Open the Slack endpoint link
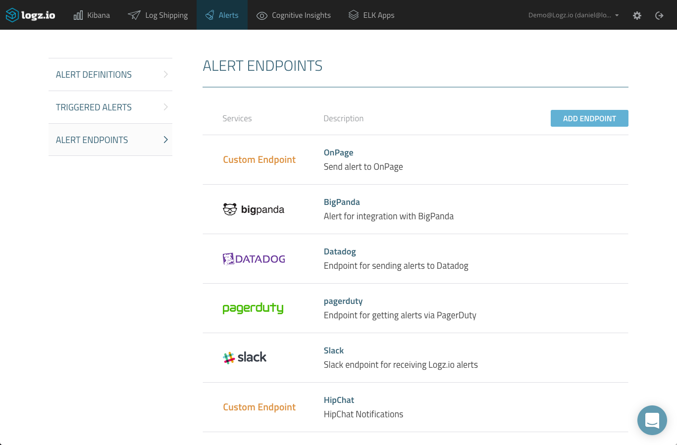 334,350
